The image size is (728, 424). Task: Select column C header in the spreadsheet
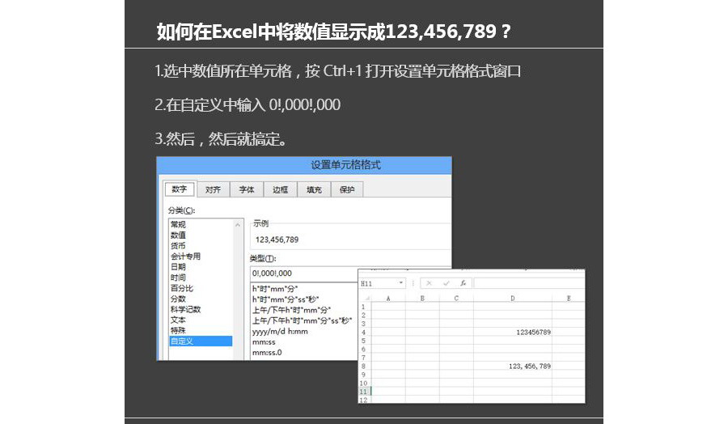click(456, 298)
